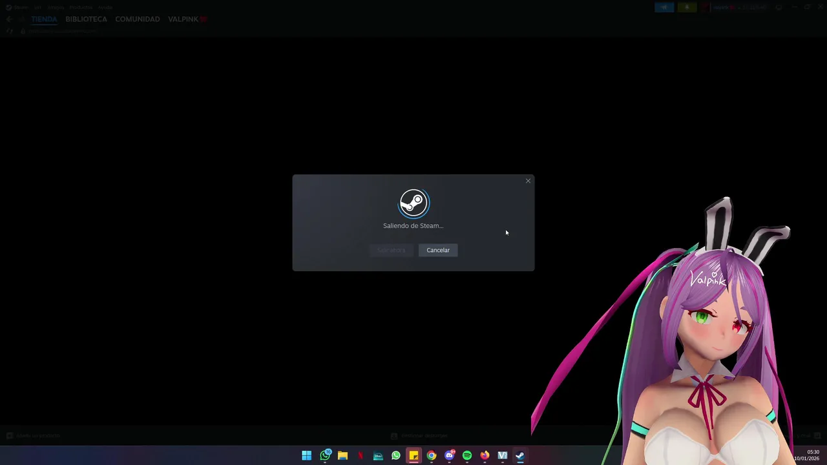827x465 pixels.
Task: Close the Saliendo de Steam dialog
Action: click(528, 181)
